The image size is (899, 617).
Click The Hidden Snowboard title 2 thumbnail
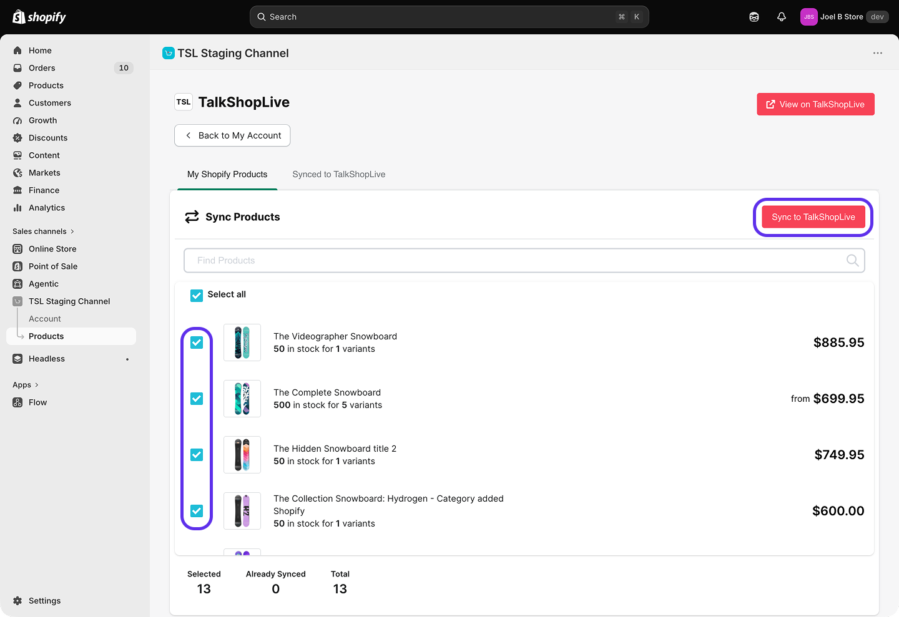point(242,455)
